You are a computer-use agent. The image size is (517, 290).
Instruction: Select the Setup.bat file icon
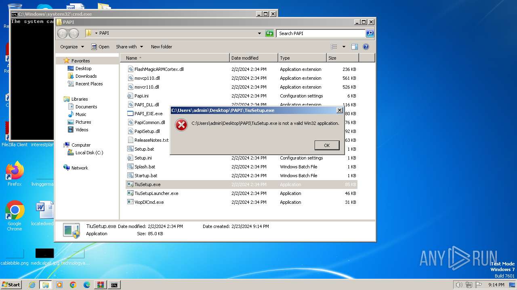[x=130, y=149]
